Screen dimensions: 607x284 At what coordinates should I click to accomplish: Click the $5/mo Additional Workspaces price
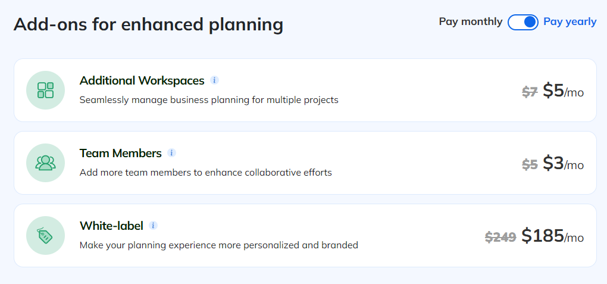tap(563, 91)
